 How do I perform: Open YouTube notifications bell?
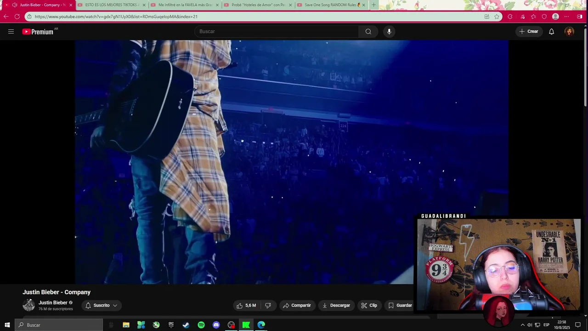pos(551,31)
